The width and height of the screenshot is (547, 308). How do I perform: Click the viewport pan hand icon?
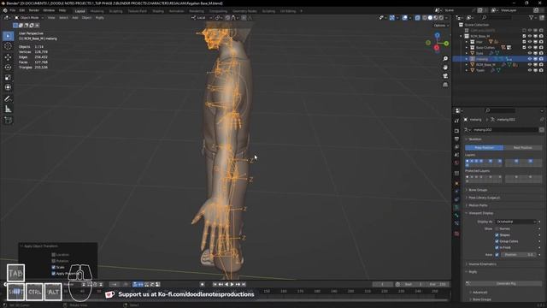445,67
